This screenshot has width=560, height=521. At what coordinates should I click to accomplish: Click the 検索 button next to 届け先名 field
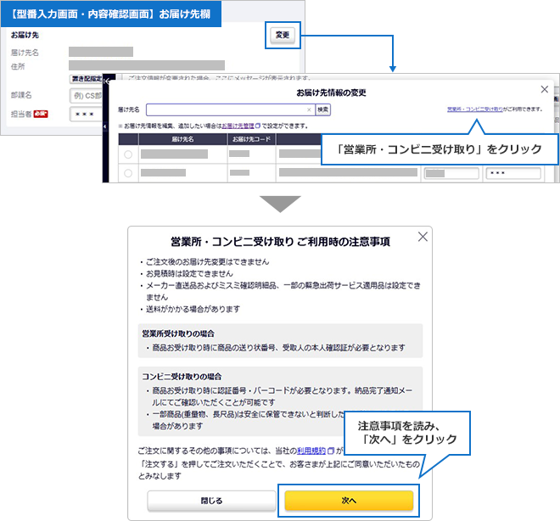(x=323, y=109)
